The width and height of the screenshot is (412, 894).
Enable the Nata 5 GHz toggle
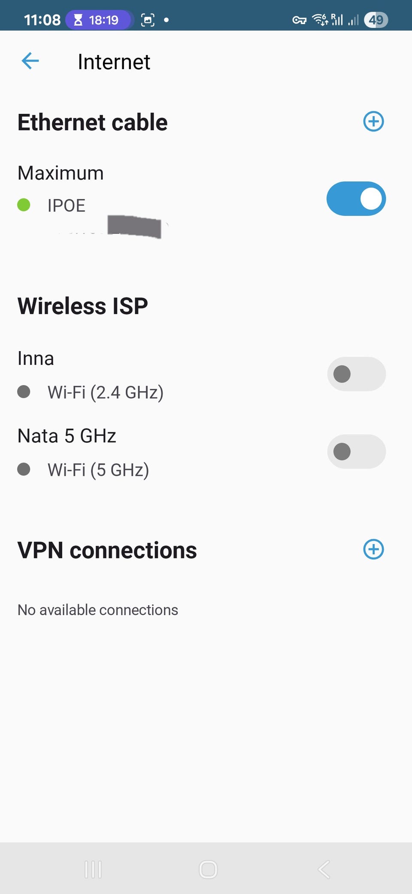tap(356, 451)
